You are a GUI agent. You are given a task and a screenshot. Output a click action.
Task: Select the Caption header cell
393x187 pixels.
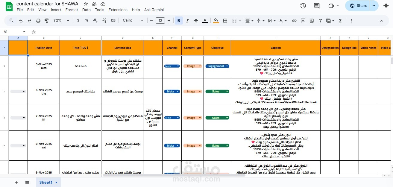pyautogui.click(x=276, y=48)
